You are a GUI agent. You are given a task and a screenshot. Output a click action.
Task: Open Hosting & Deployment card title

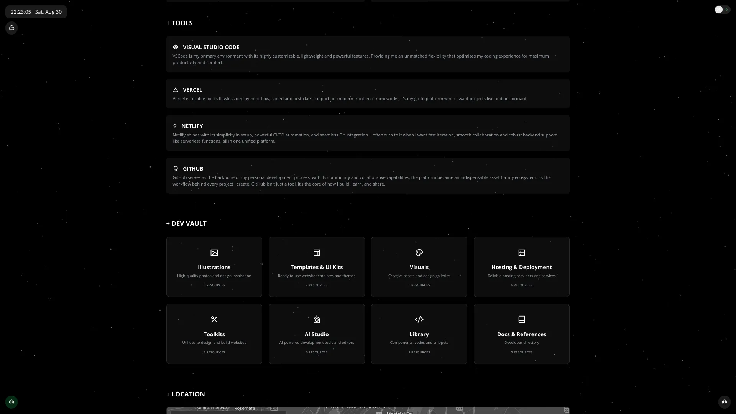point(522,267)
